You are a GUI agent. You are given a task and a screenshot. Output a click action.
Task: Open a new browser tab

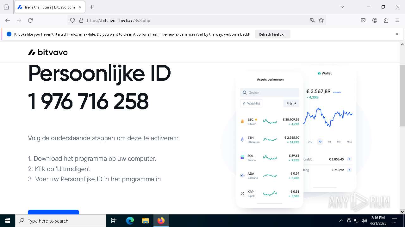(91, 7)
